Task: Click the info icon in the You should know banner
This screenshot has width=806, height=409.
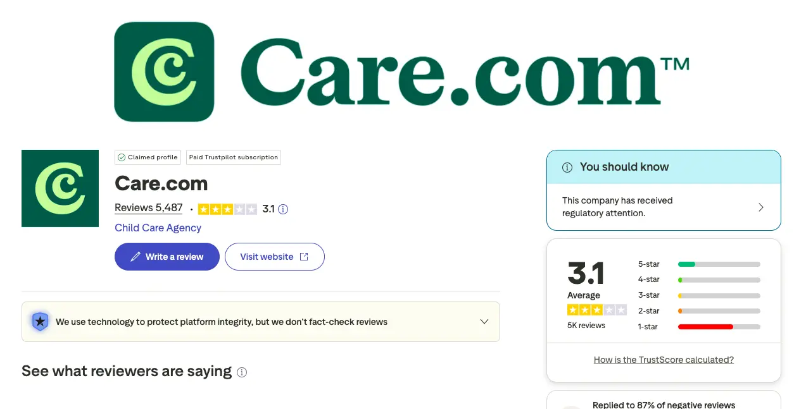Action: [x=566, y=167]
